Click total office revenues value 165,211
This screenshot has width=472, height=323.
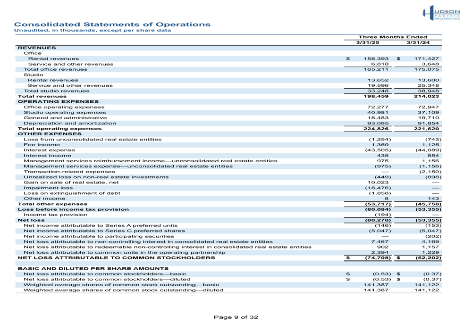376,69
